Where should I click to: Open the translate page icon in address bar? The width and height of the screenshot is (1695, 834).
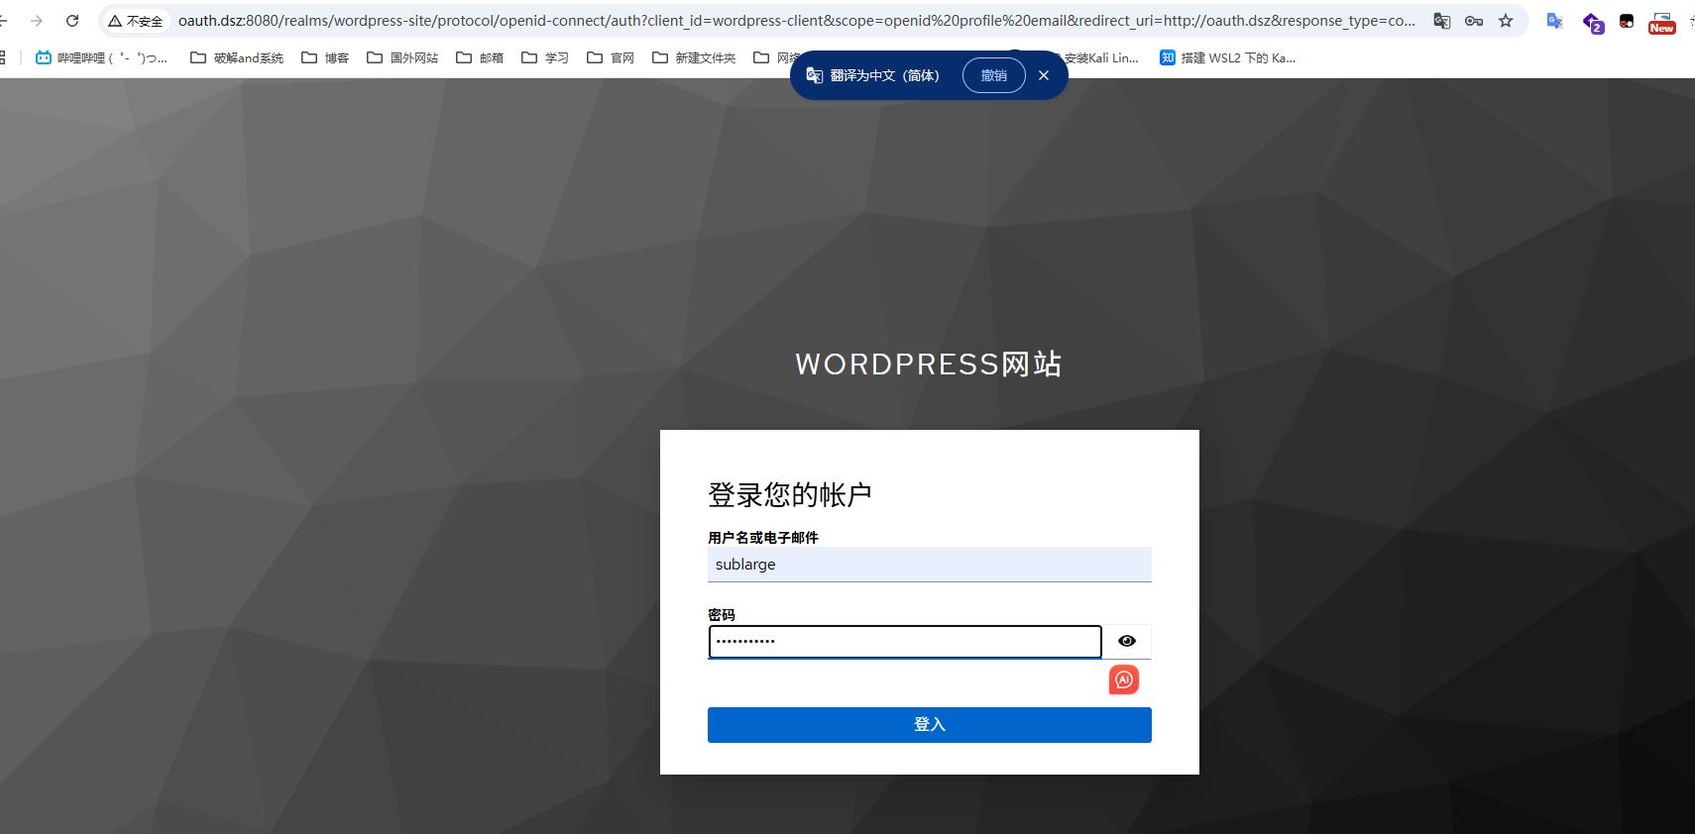coord(1442,21)
